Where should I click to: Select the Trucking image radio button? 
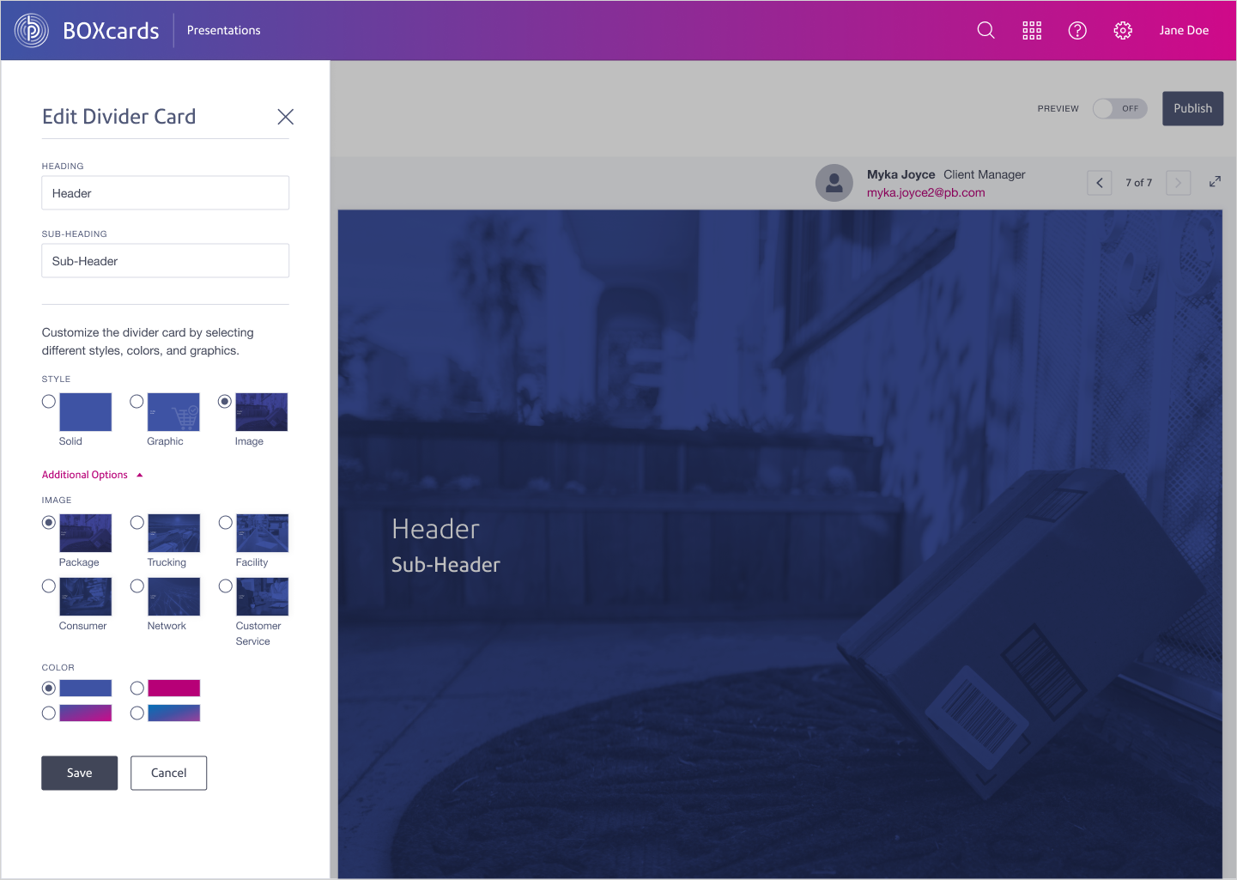[x=137, y=523]
